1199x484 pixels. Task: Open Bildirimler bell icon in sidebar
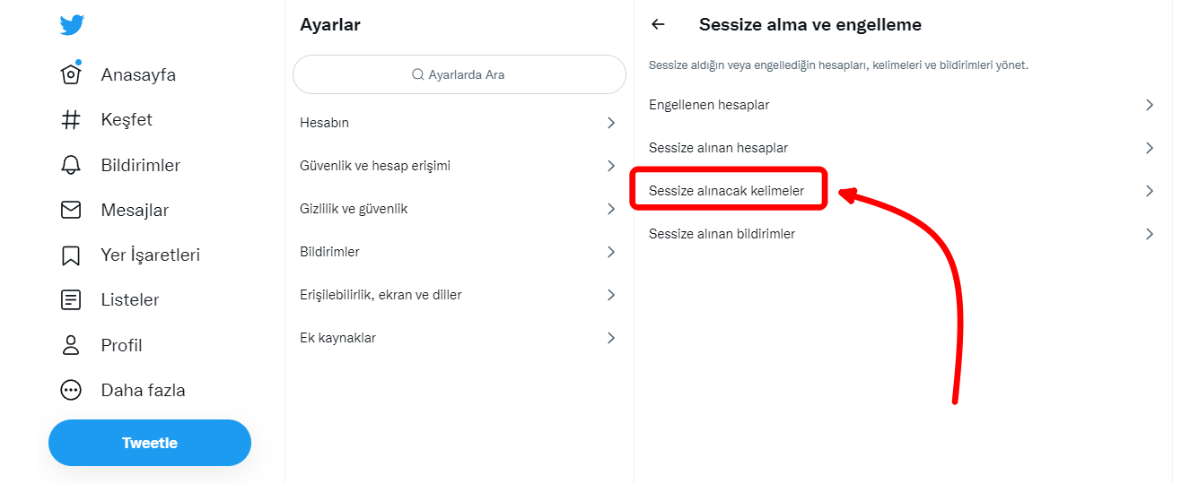pos(71,165)
